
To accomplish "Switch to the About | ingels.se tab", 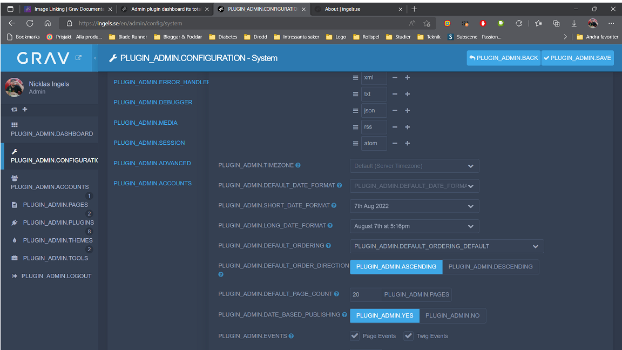I will (x=358, y=9).
